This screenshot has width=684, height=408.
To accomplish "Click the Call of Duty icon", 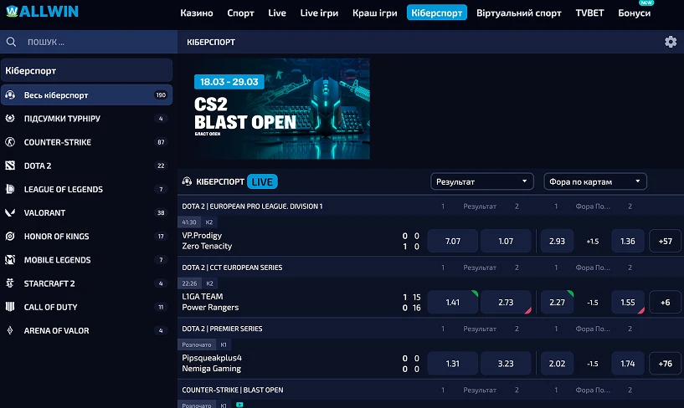I will point(10,307).
